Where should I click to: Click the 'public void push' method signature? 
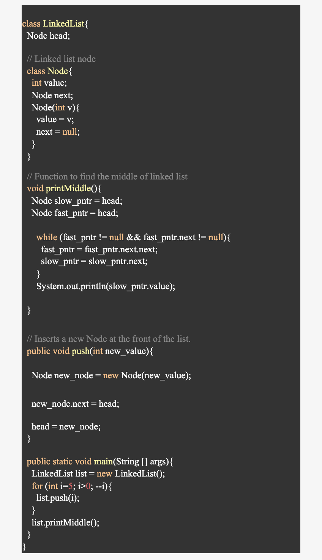[x=90, y=351]
